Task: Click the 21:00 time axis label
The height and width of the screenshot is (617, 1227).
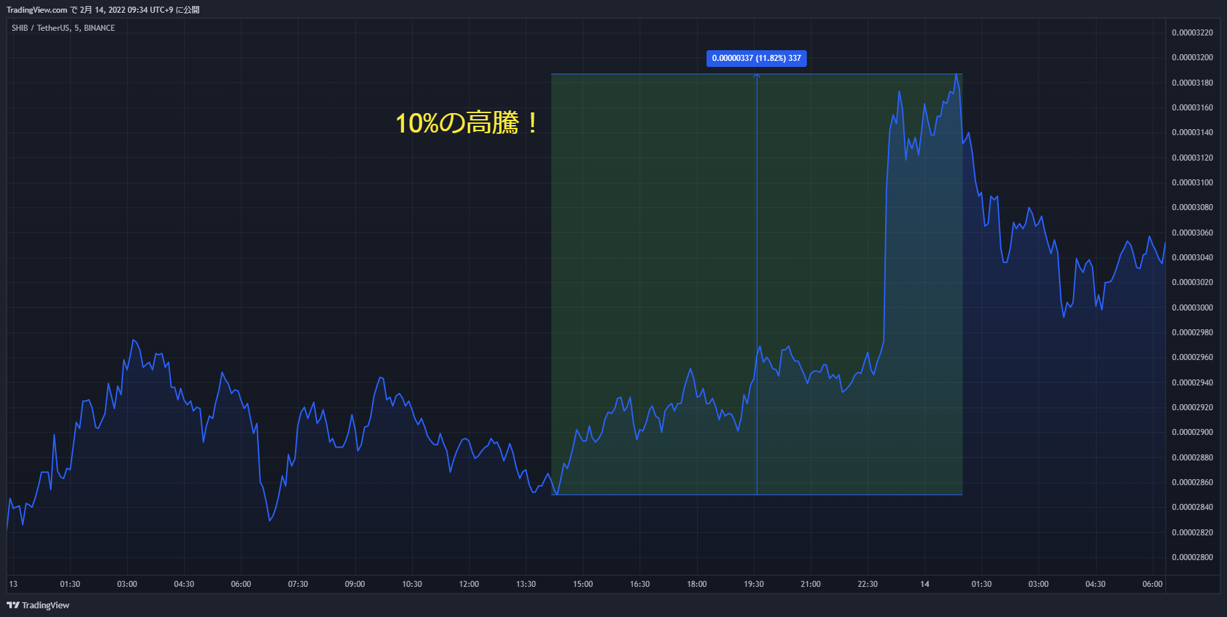Action: click(811, 584)
